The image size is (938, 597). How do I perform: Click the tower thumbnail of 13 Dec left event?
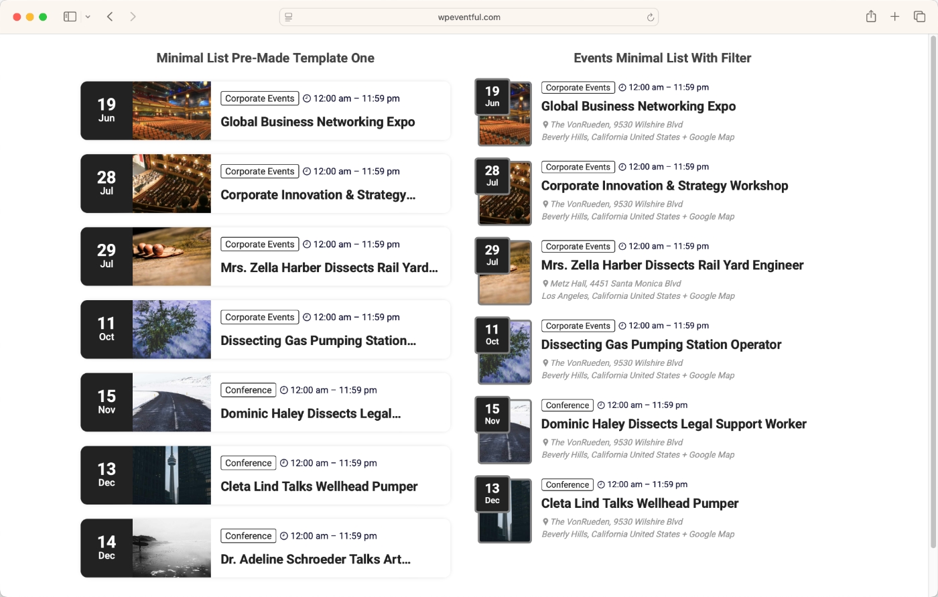(172, 476)
